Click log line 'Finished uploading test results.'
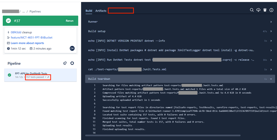277x140 pixels. pyautogui.click(x=124, y=129)
